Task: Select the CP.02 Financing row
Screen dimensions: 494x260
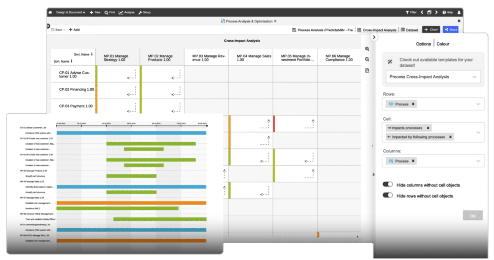Action: click(x=74, y=89)
